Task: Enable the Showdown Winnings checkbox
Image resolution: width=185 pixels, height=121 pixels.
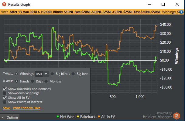Action: coord(5,93)
